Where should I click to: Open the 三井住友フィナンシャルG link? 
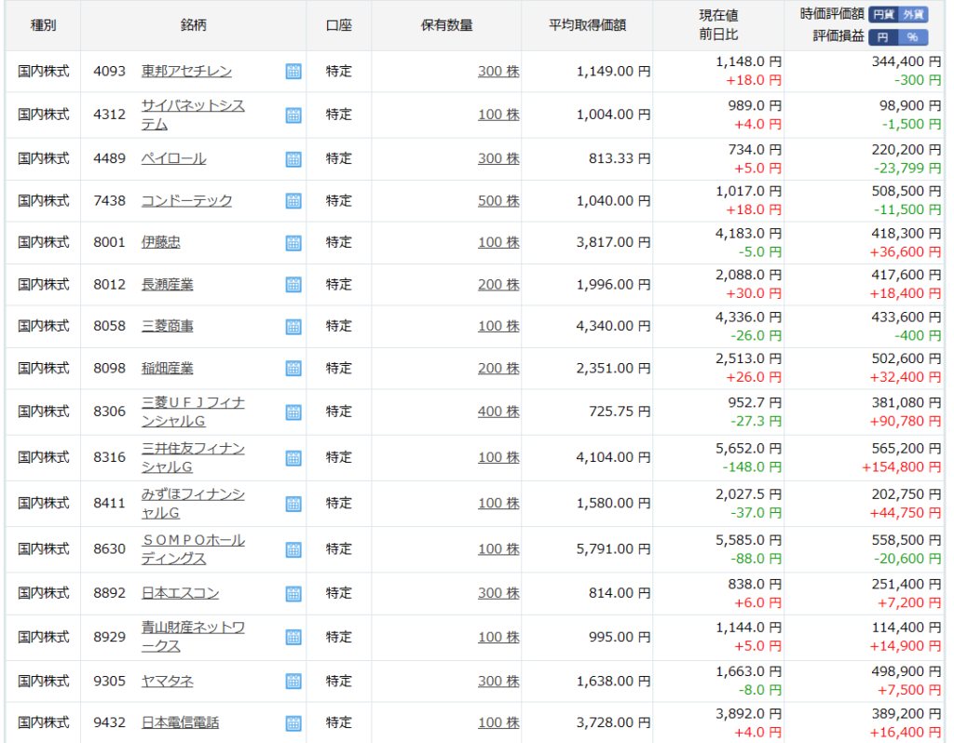[x=193, y=457]
